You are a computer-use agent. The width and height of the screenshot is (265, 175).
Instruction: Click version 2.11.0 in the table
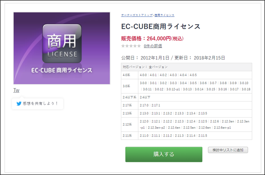point(144,136)
